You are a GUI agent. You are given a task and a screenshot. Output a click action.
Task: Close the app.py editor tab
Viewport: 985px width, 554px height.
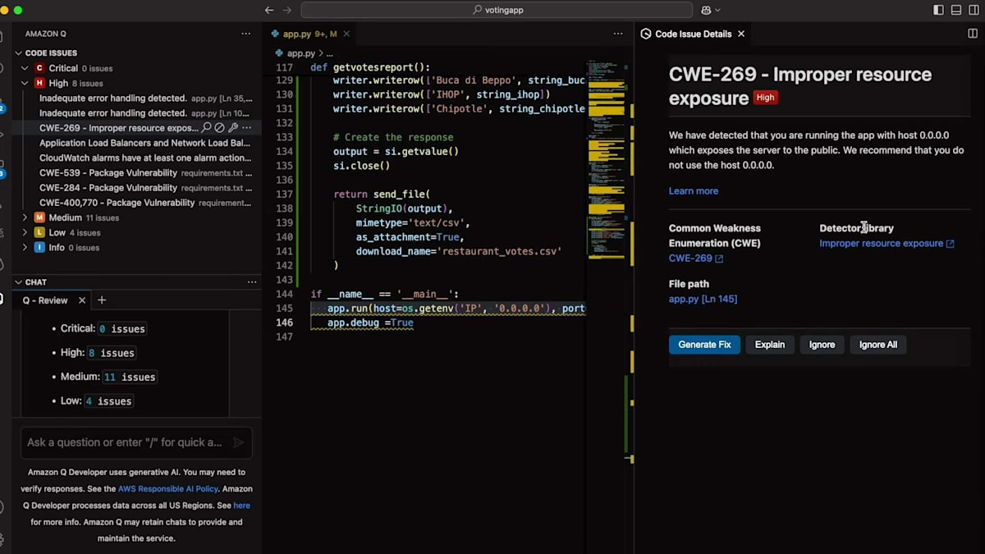[346, 34]
